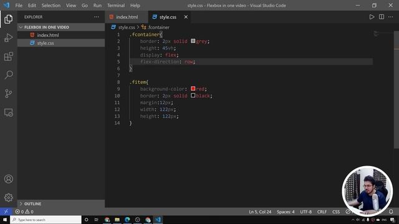Open the View menu

pos(71,6)
